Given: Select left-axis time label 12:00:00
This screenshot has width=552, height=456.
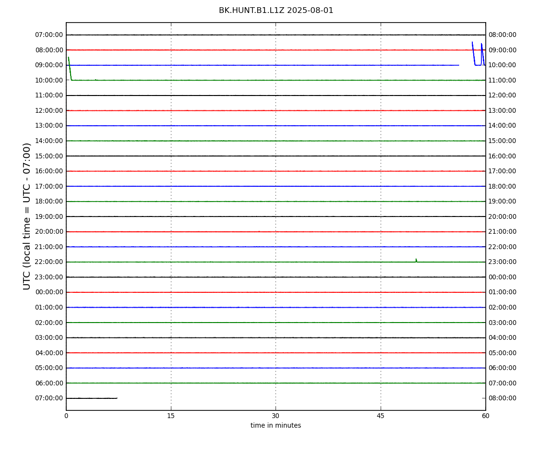Looking at the screenshot, I should click(49, 110).
